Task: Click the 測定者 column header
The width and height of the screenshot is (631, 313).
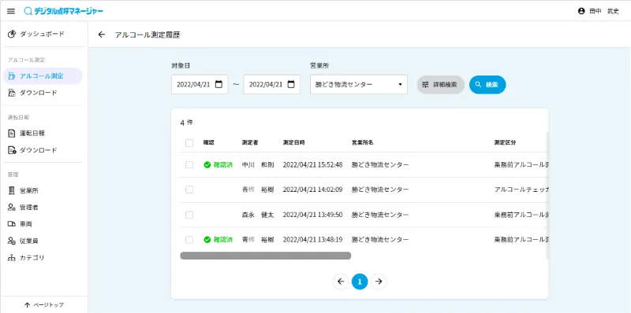Action: [250, 143]
